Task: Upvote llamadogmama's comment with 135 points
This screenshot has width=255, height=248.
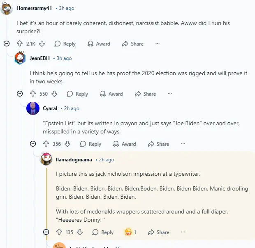Action: pos(59,232)
